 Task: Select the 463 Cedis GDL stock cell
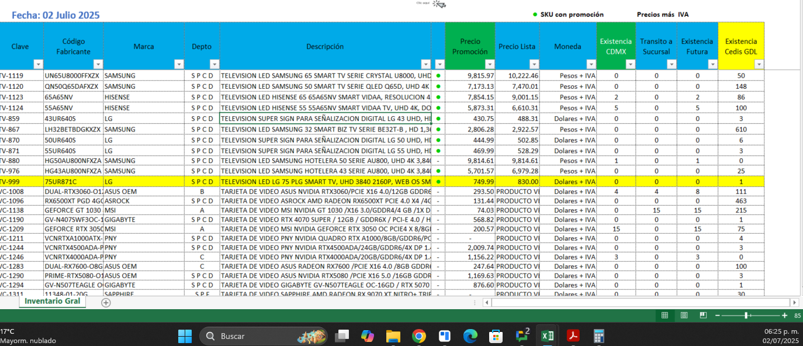(741, 200)
